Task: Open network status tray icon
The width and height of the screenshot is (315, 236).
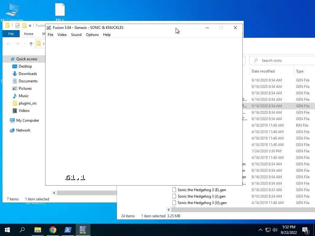Action: coord(268,230)
